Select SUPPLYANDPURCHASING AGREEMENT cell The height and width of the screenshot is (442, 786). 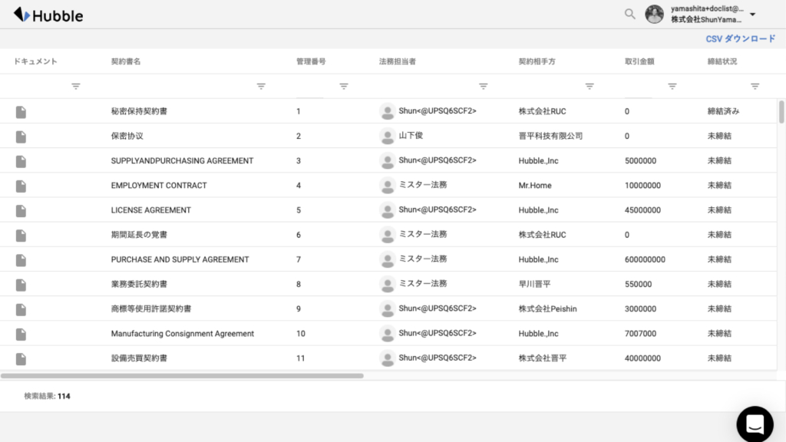182,160
